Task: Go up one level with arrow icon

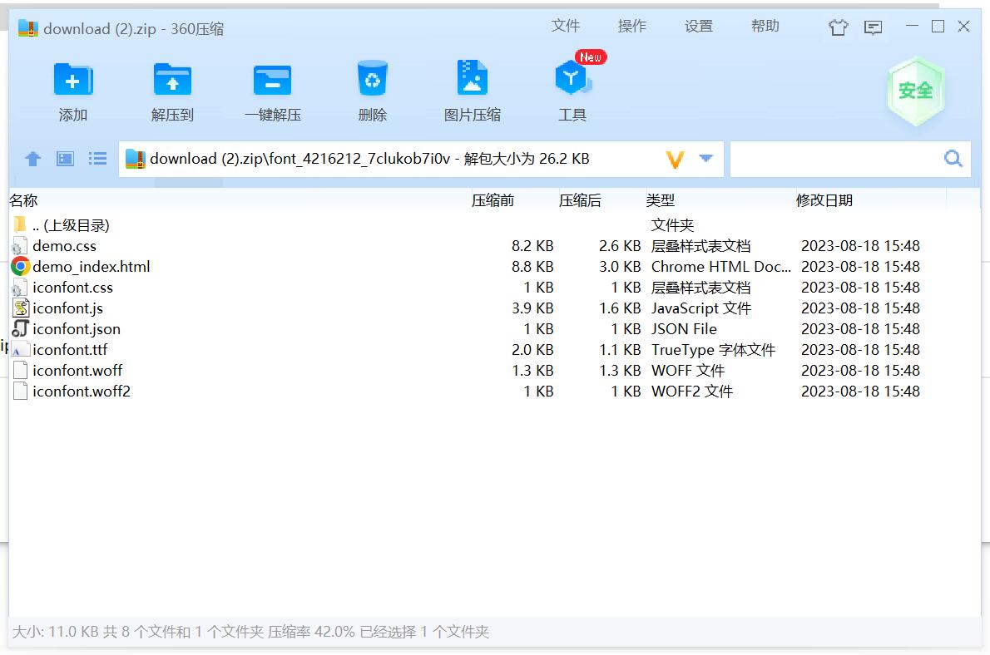Action: tap(33, 159)
